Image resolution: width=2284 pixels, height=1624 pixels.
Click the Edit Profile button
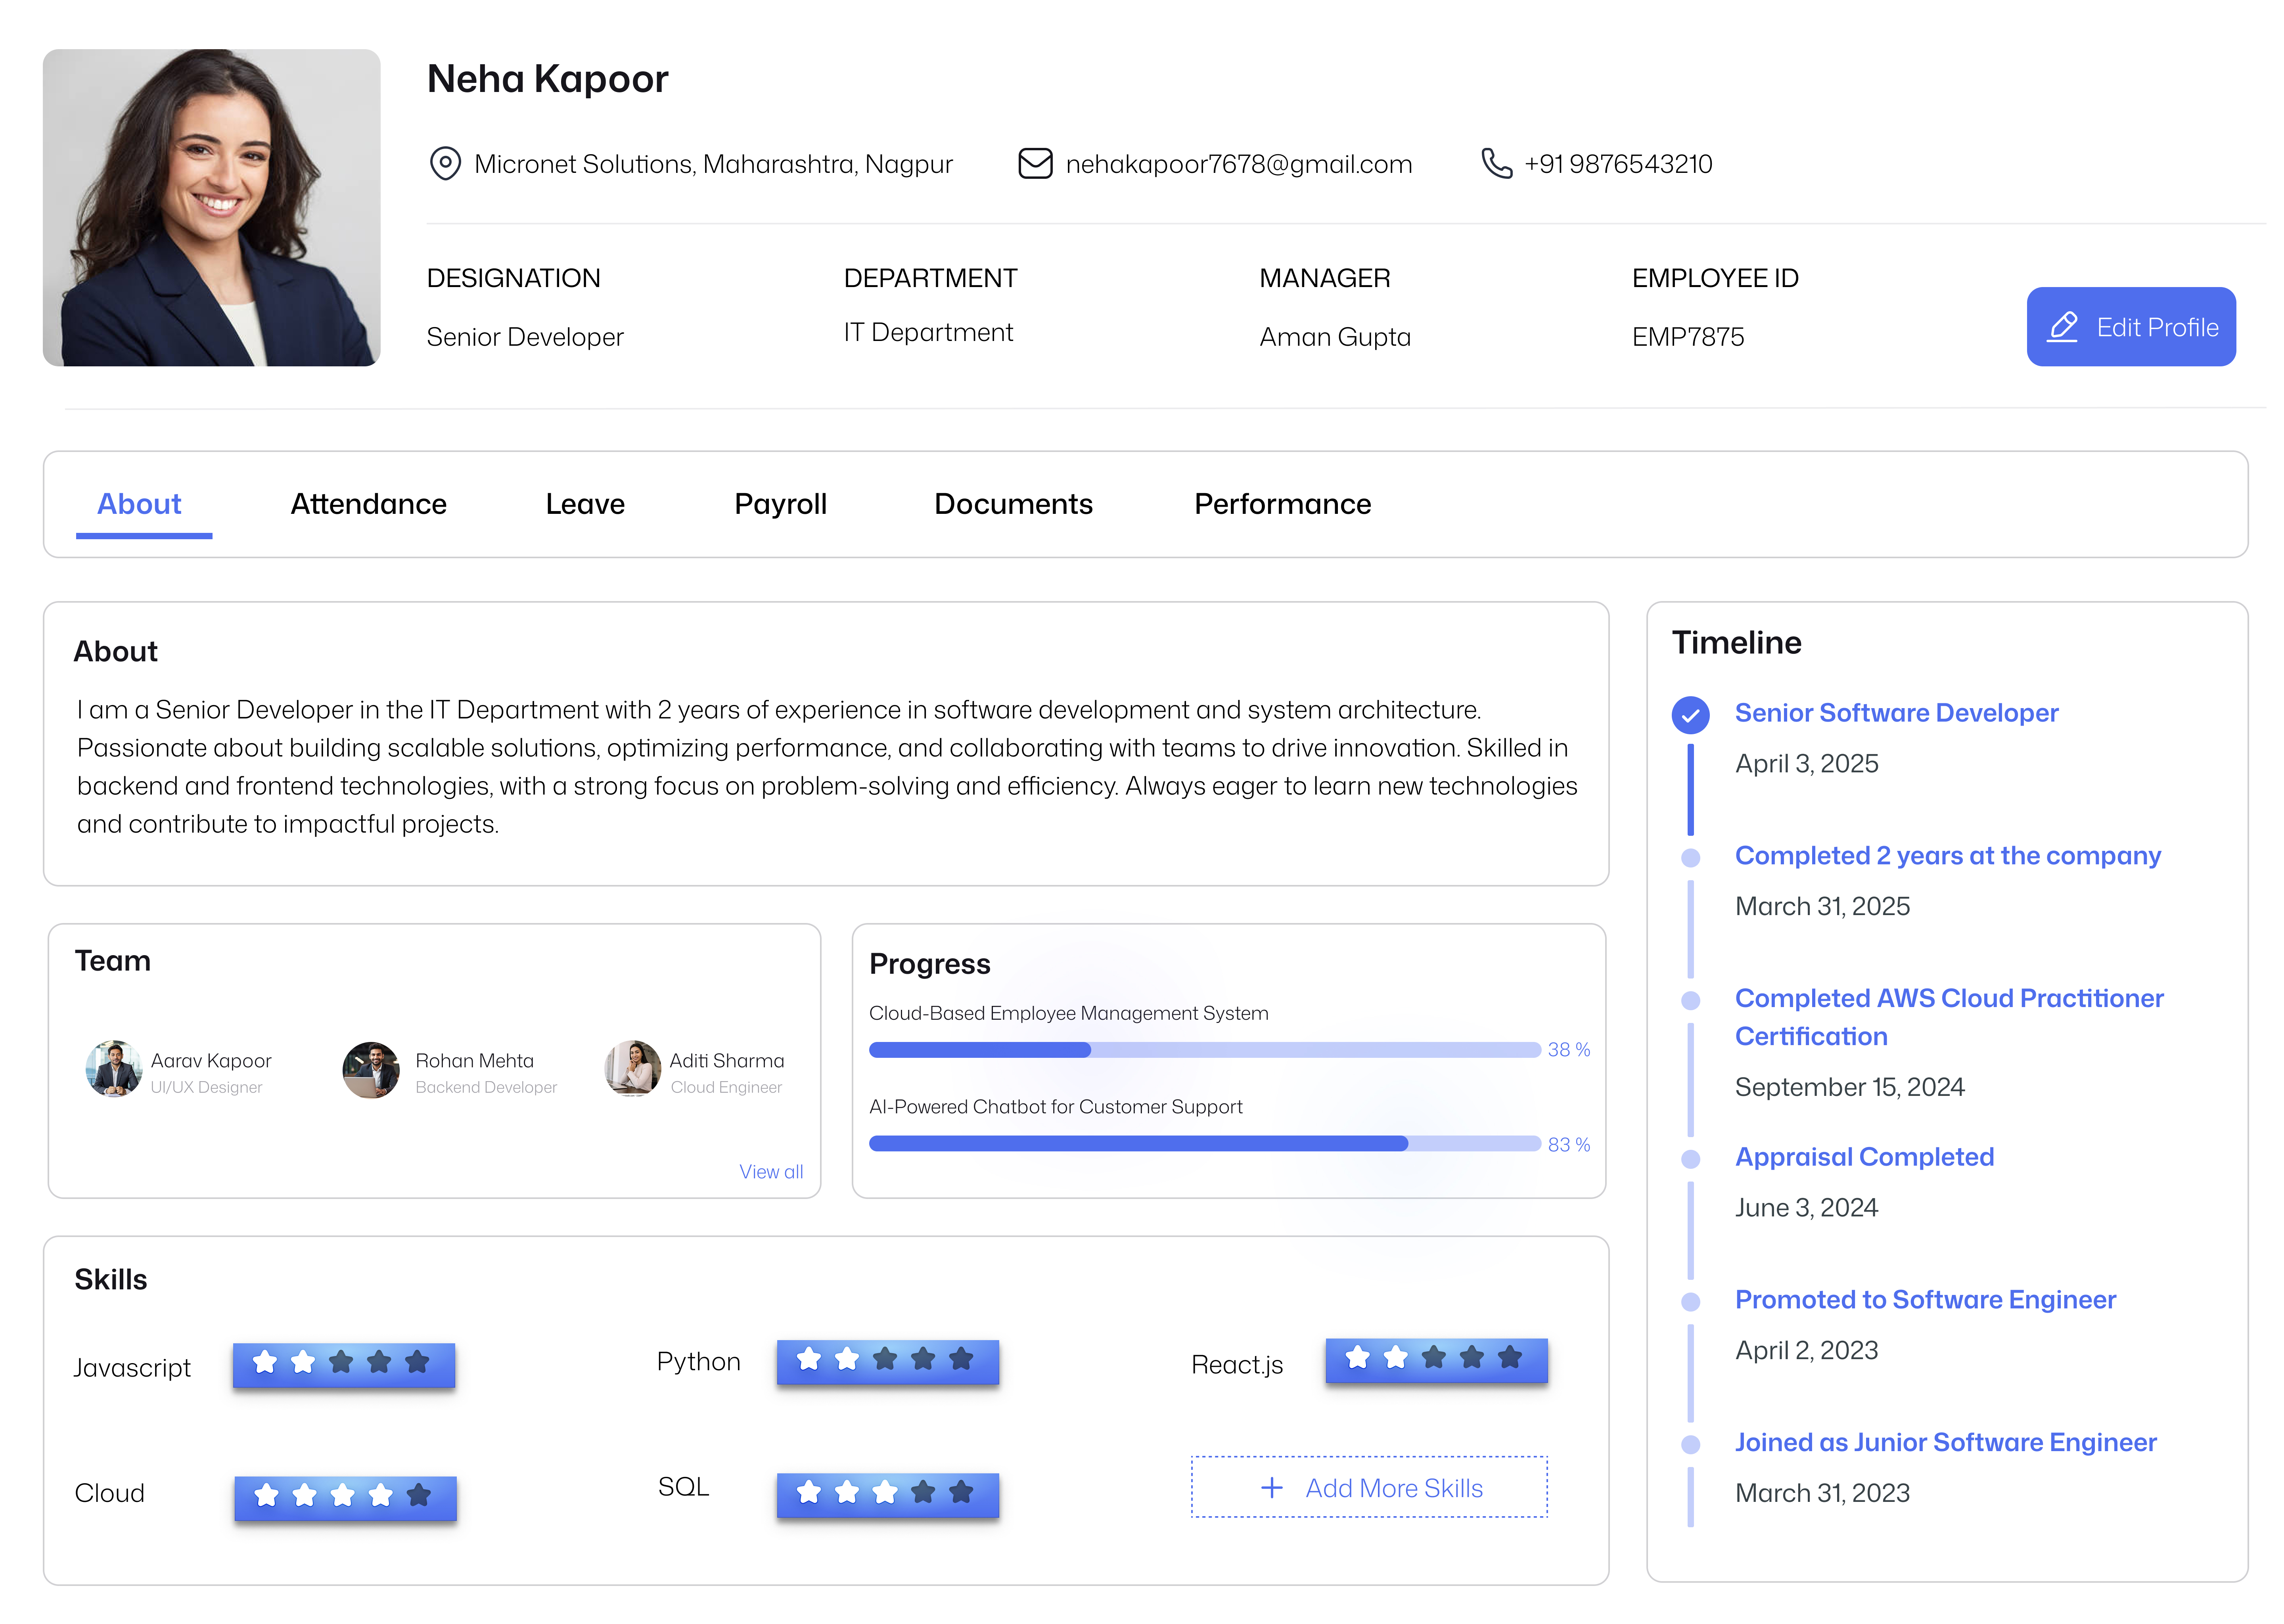(x=2130, y=327)
